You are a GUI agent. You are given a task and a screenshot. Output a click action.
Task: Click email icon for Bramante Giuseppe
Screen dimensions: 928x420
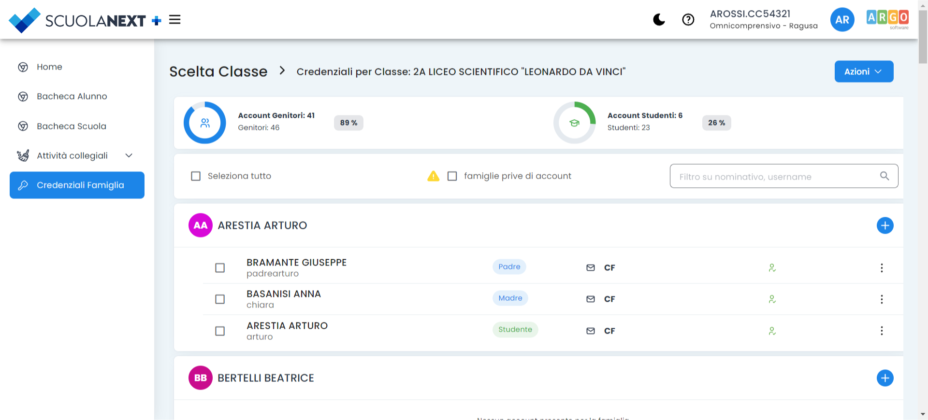(x=590, y=267)
